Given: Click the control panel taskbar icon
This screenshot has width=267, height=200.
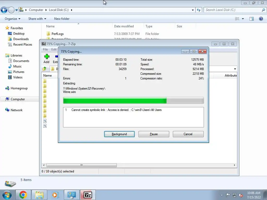Looking at the screenshot, I should click(71, 195).
